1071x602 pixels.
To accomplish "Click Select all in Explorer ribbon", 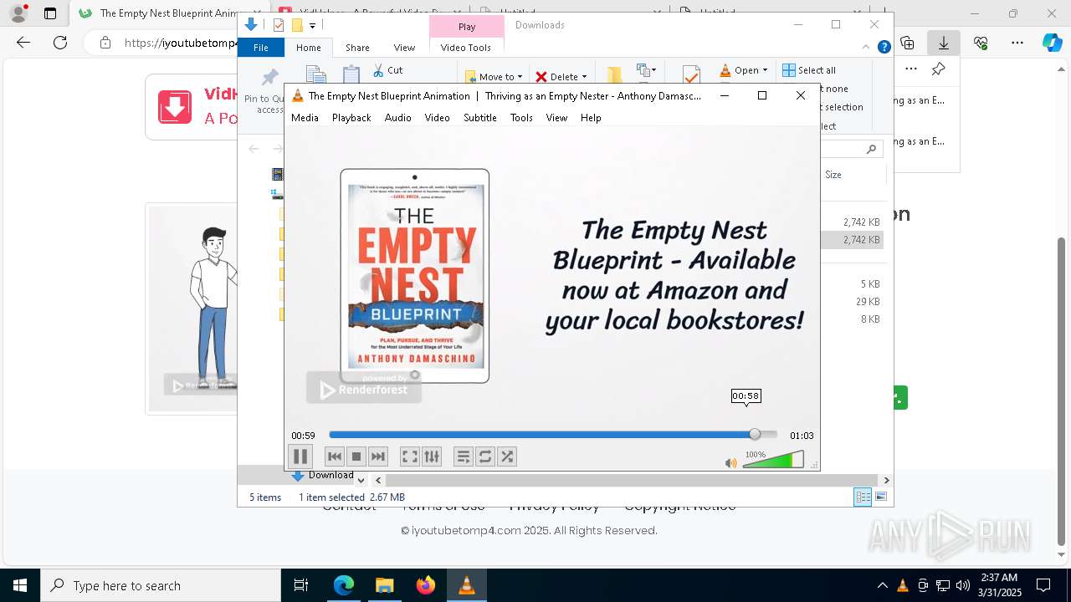I will tap(809, 70).
